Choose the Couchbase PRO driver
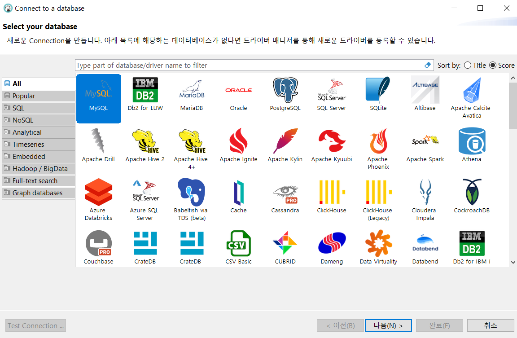The height and width of the screenshot is (338, 517). point(98,248)
